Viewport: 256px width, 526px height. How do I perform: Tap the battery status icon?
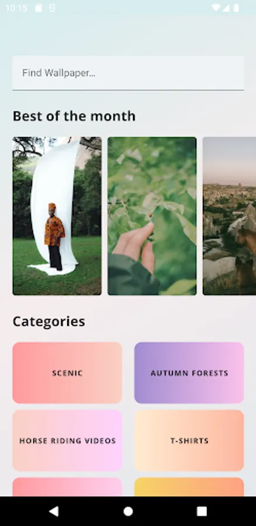pyautogui.click(x=236, y=8)
